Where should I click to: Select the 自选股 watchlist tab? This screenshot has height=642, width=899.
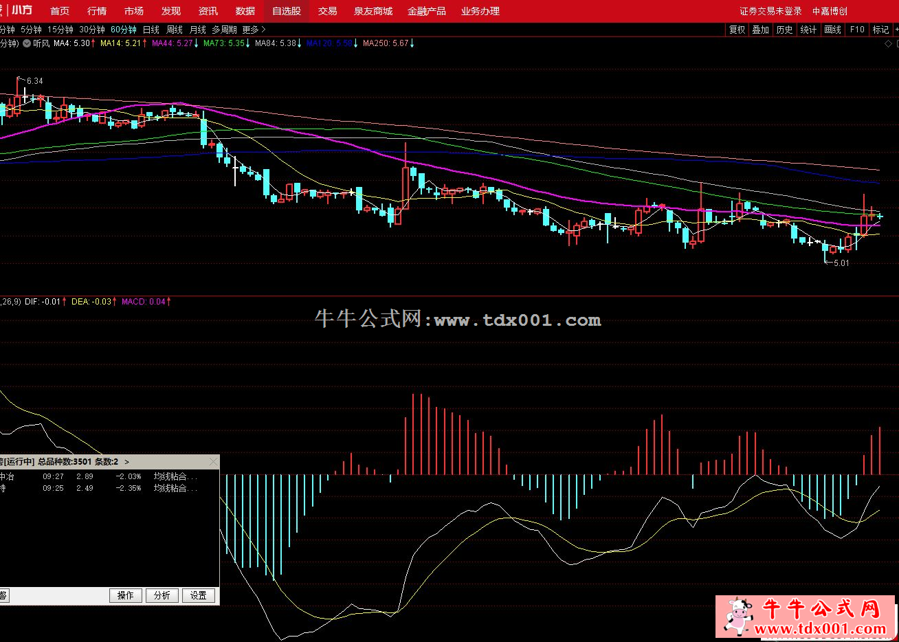click(x=287, y=11)
